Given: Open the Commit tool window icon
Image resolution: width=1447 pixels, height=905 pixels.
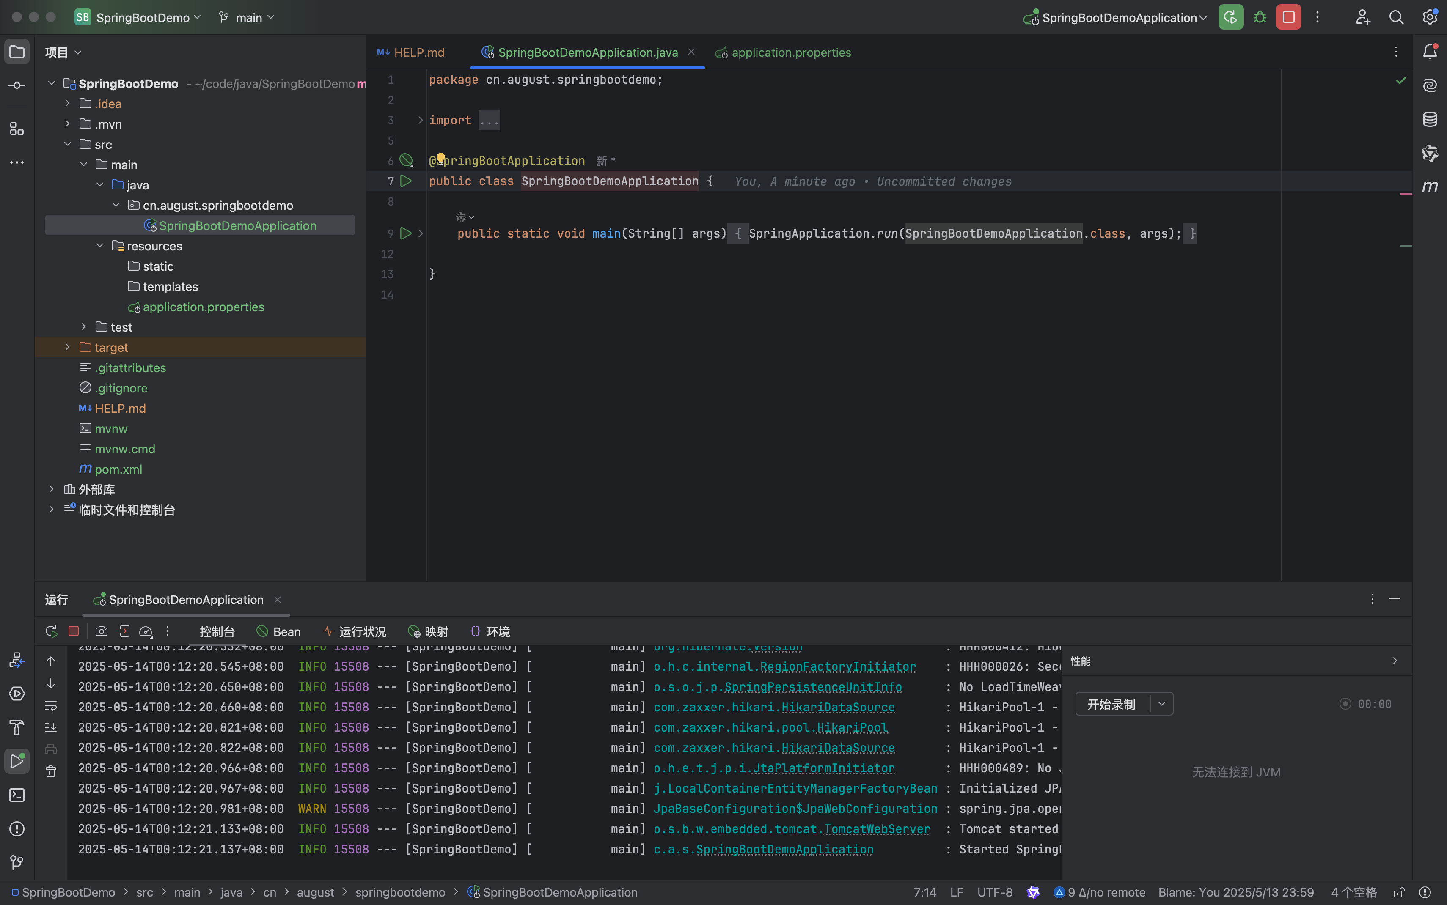Looking at the screenshot, I should [17, 85].
